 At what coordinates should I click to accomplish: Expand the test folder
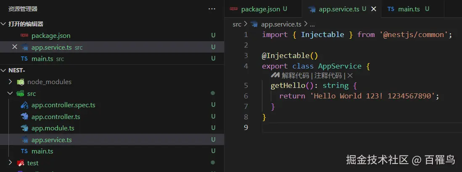pos(11,163)
